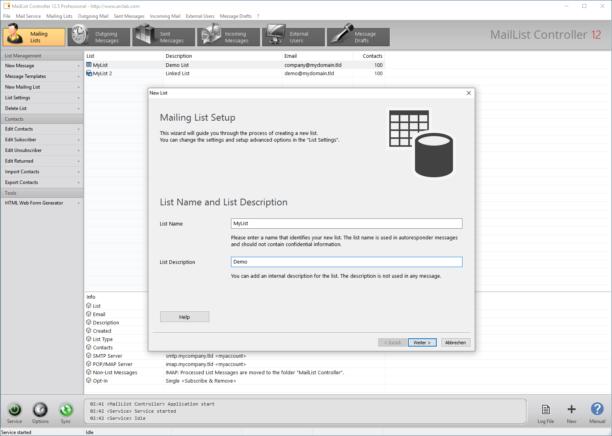The width and height of the screenshot is (612, 436).
Task: Click the Weiter > button
Action: pos(422,343)
